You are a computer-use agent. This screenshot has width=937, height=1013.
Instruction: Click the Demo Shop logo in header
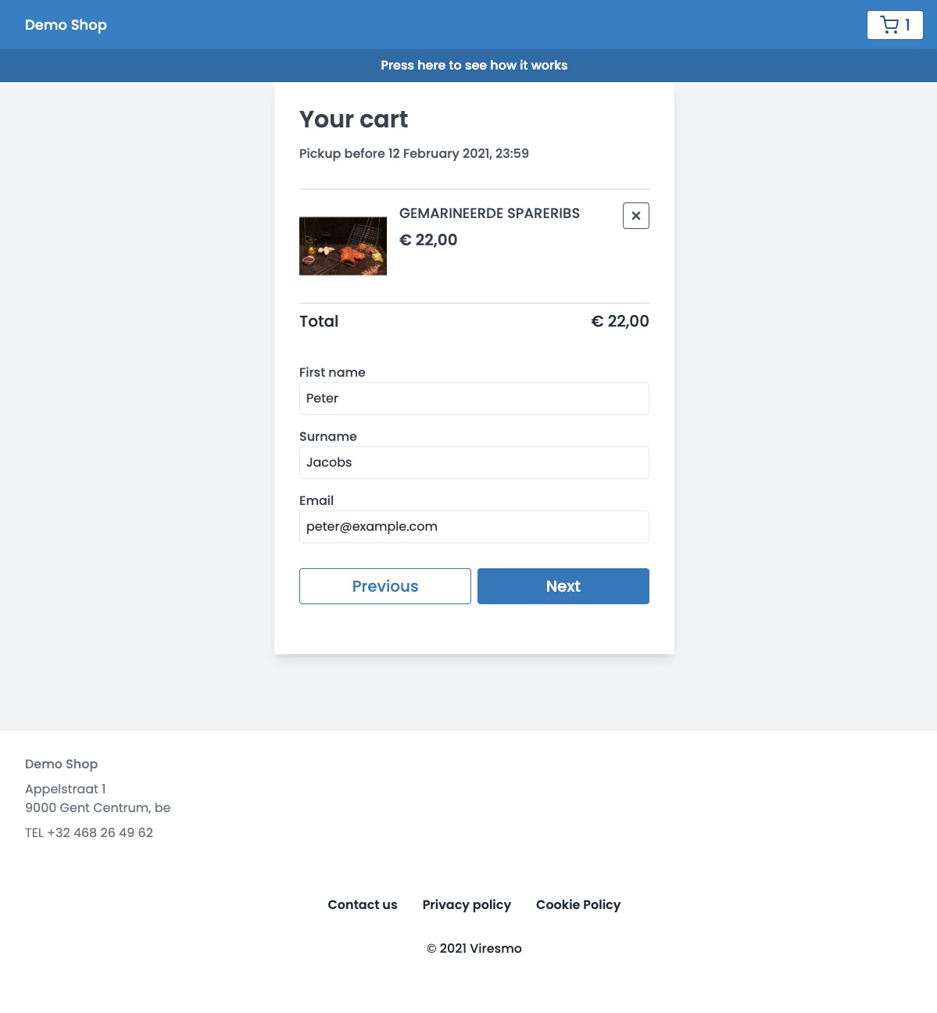[66, 25]
